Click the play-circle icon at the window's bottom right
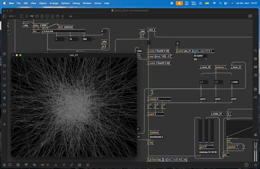The height and width of the screenshot is (169, 260). pos(246,165)
